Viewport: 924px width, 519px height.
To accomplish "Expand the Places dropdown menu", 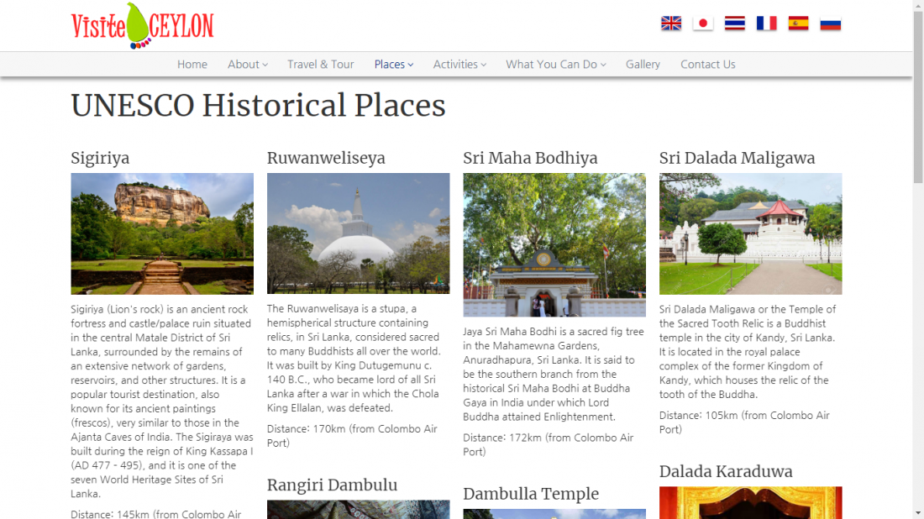I will pyautogui.click(x=394, y=64).
